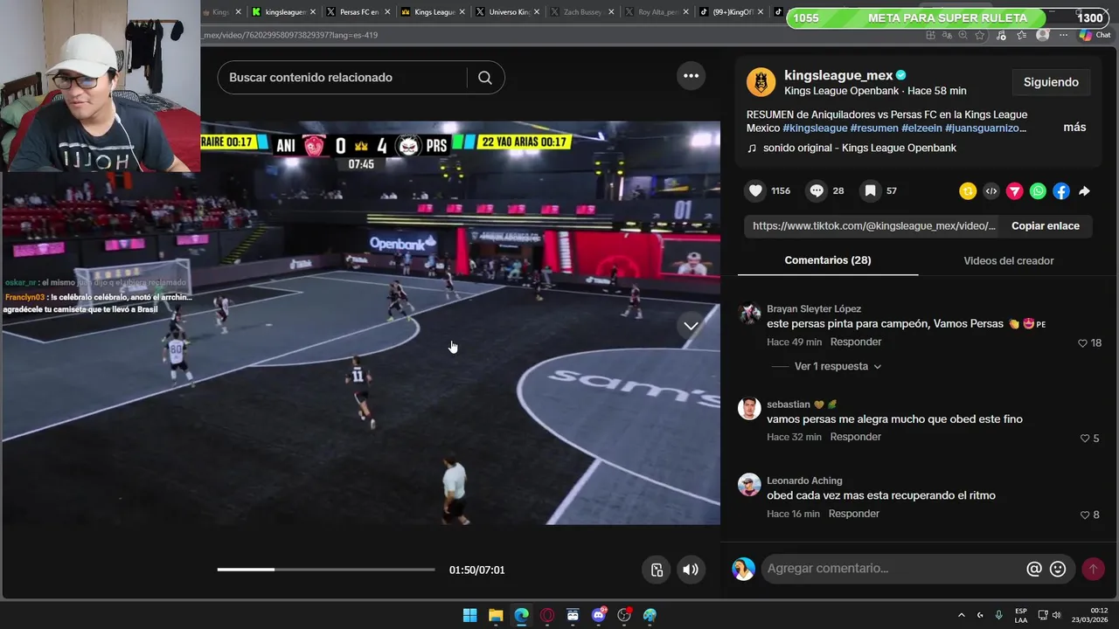Viewport: 1119px width, 629px height.
Task: Click the #kingsleague hashtag link
Action: click(x=815, y=128)
